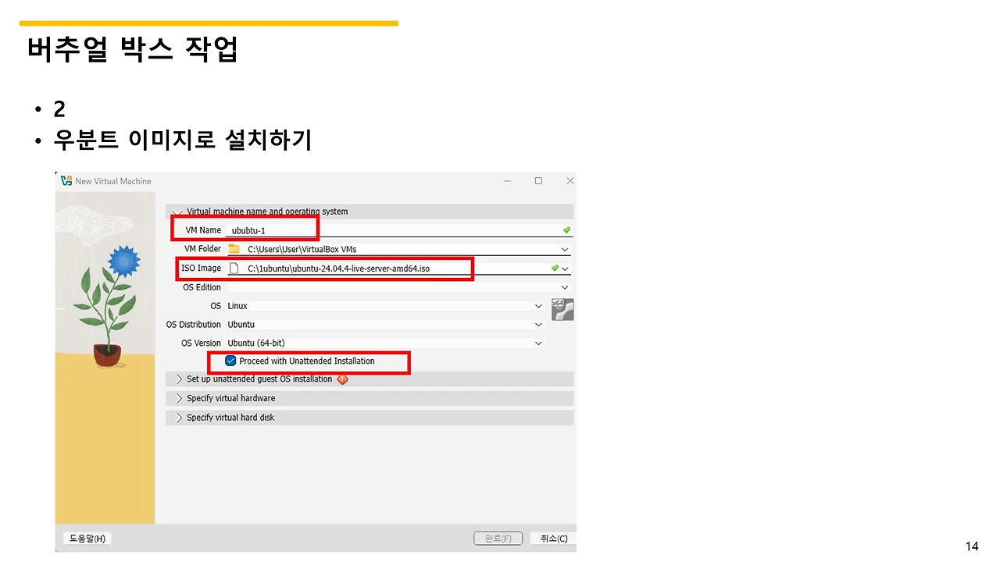
Task: Open the ISO Image dropdown arrow
Action: pyautogui.click(x=565, y=268)
